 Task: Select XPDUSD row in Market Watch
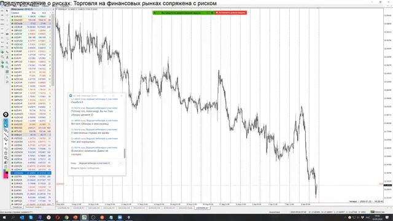tap(31, 128)
